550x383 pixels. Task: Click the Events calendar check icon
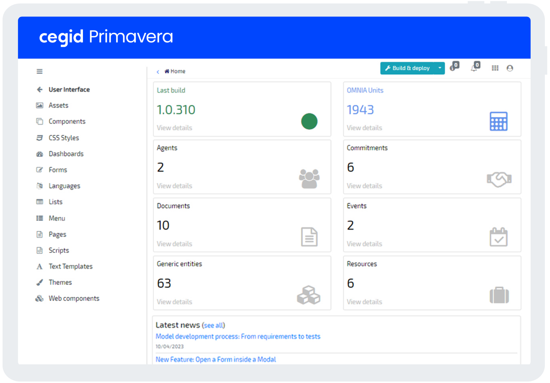coord(498,237)
